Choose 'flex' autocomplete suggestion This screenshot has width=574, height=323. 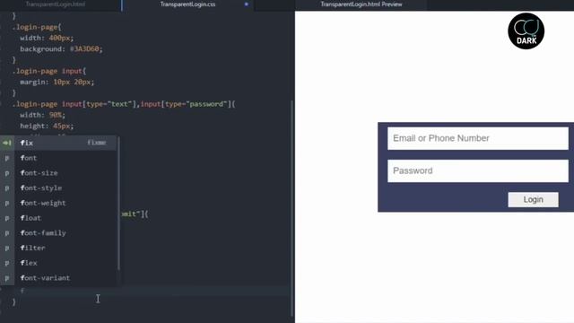pyautogui.click(x=58, y=263)
